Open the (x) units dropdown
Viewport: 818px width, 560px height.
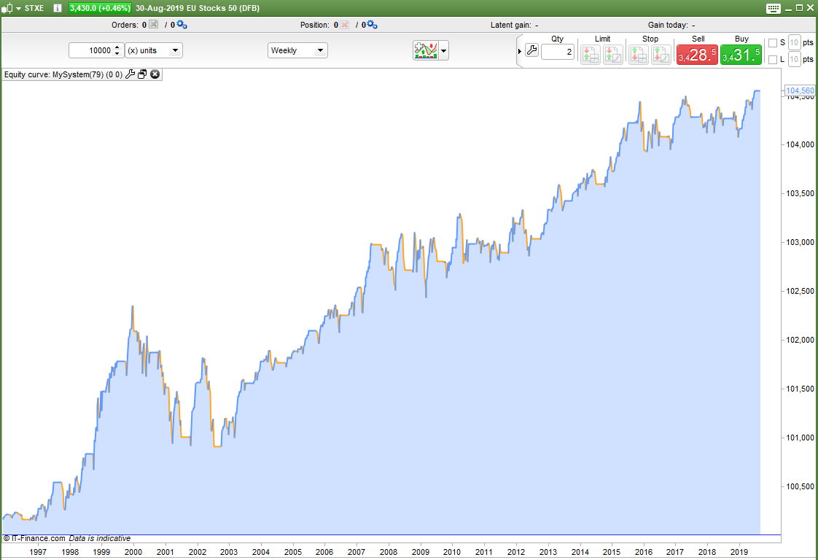[x=154, y=50]
